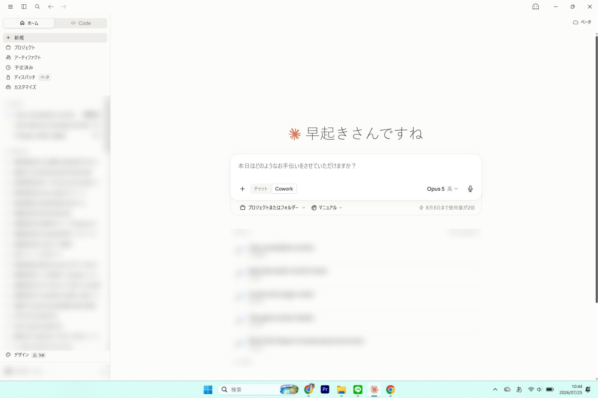Click the ベータ cloud button top right

coord(582,22)
